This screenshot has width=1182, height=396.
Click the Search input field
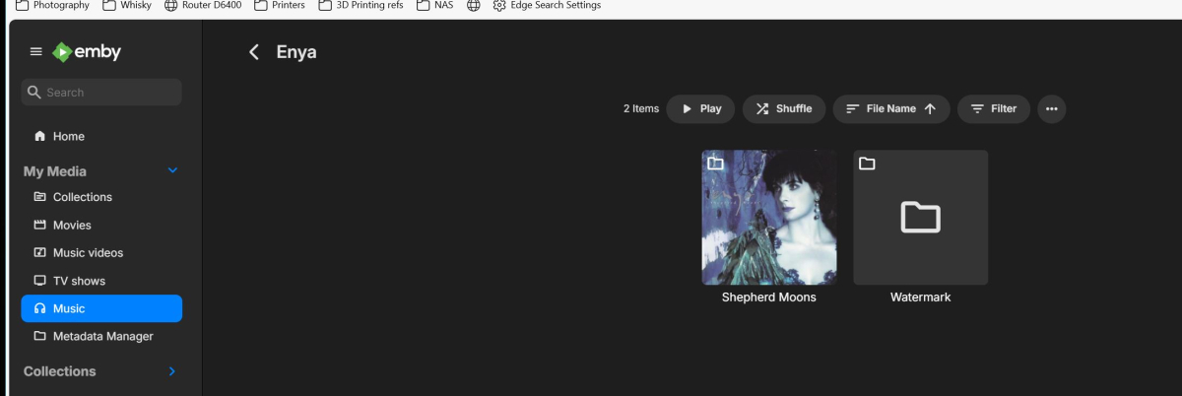[x=101, y=93]
